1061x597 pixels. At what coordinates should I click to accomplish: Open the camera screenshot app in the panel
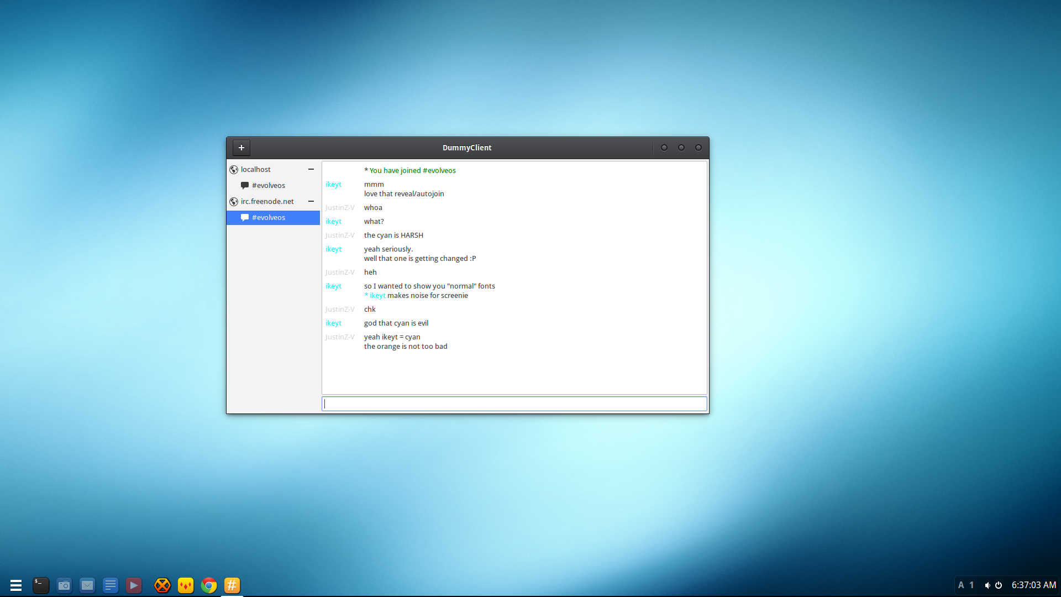pyautogui.click(x=64, y=585)
